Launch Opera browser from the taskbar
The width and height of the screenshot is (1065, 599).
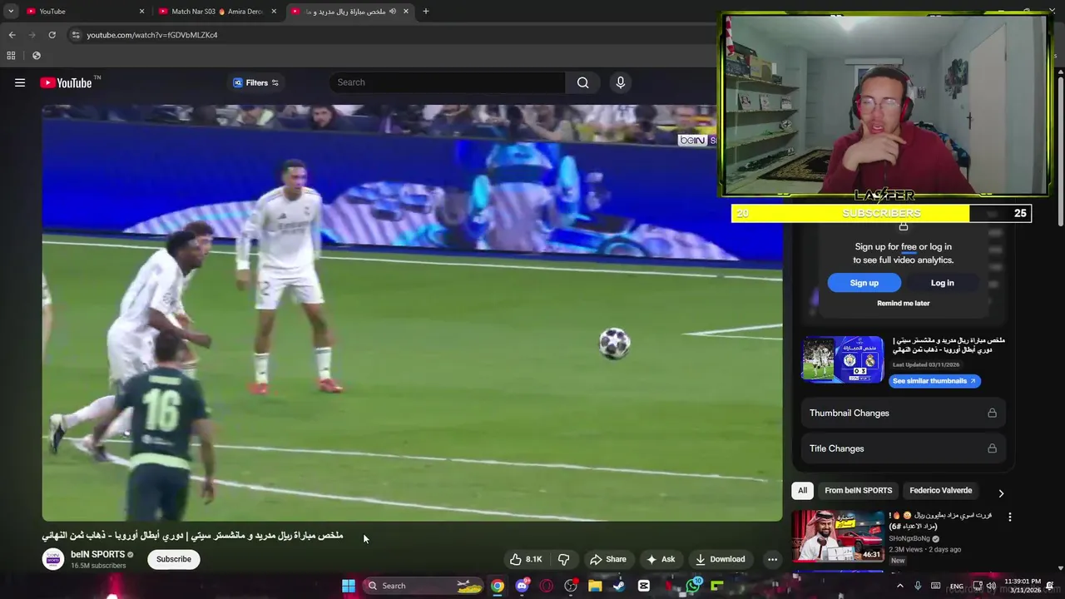click(x=547, y=586)
